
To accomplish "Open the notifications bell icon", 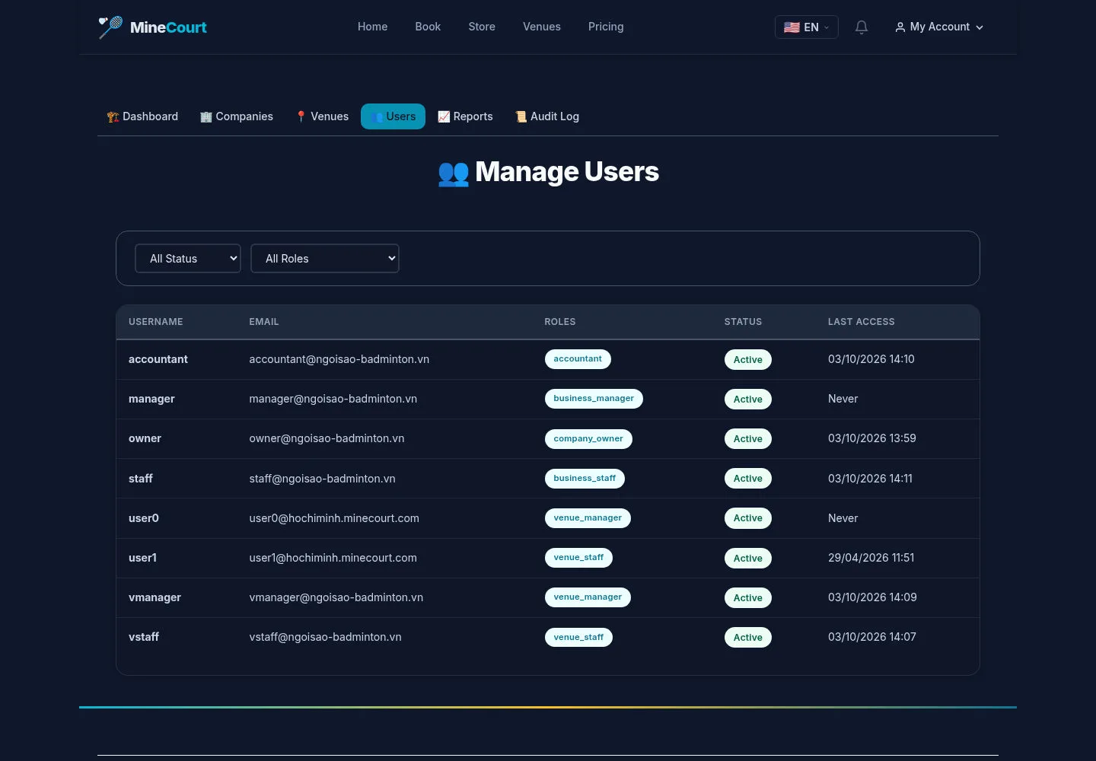I will pyautogui.click(x=862, y=27).
